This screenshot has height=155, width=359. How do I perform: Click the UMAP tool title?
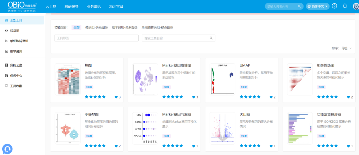coord(245,66)
